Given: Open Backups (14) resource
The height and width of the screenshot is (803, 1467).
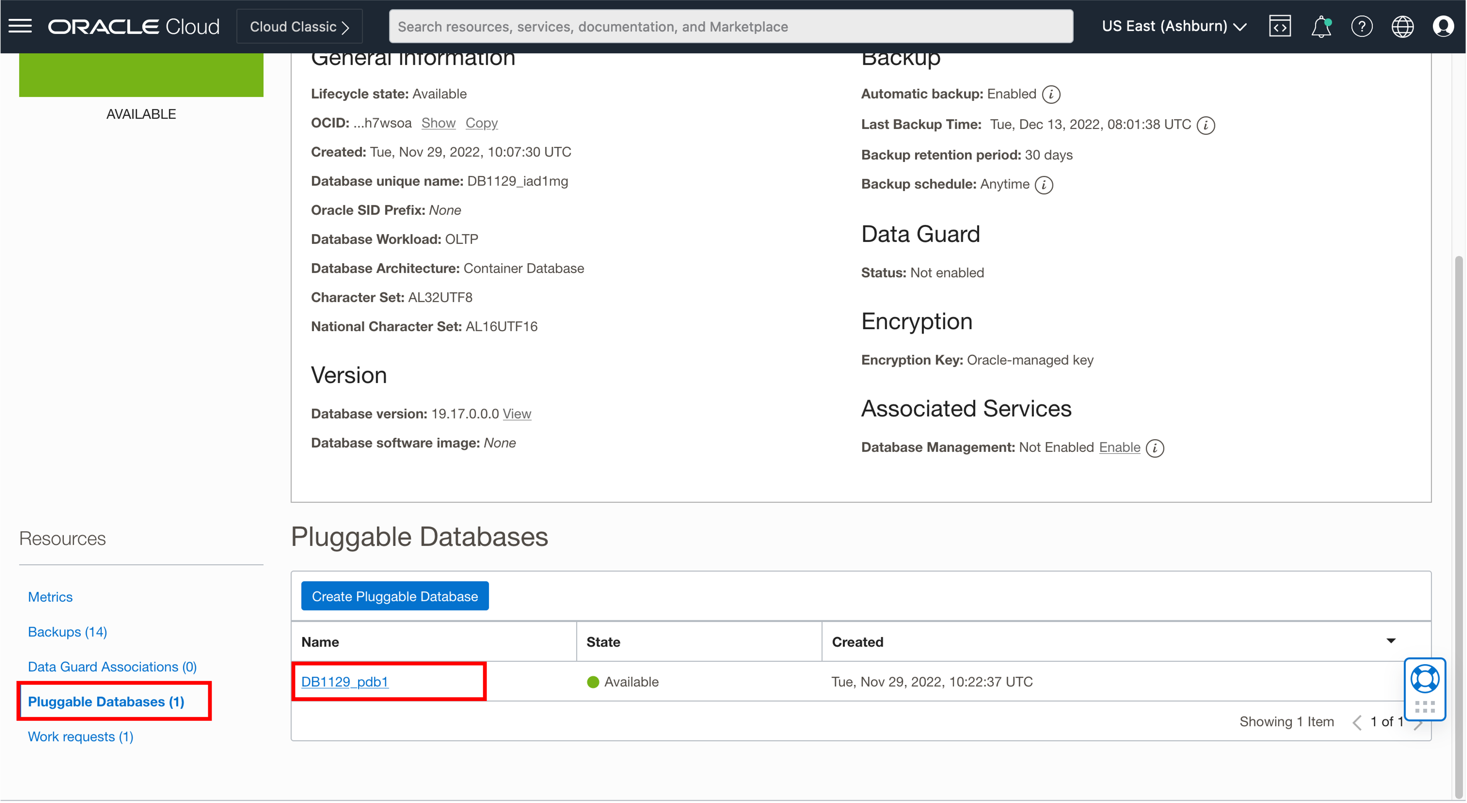Looking at the screenshot, I should [67, 632].
